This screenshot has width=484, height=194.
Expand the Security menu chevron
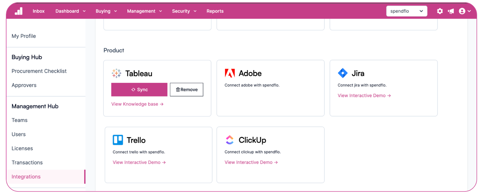195,11
